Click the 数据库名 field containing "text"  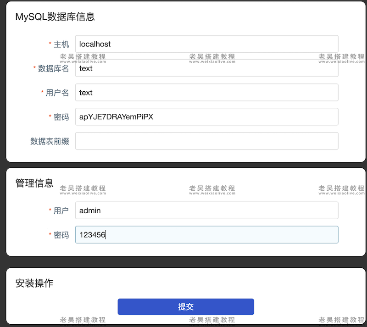(206, 68)
